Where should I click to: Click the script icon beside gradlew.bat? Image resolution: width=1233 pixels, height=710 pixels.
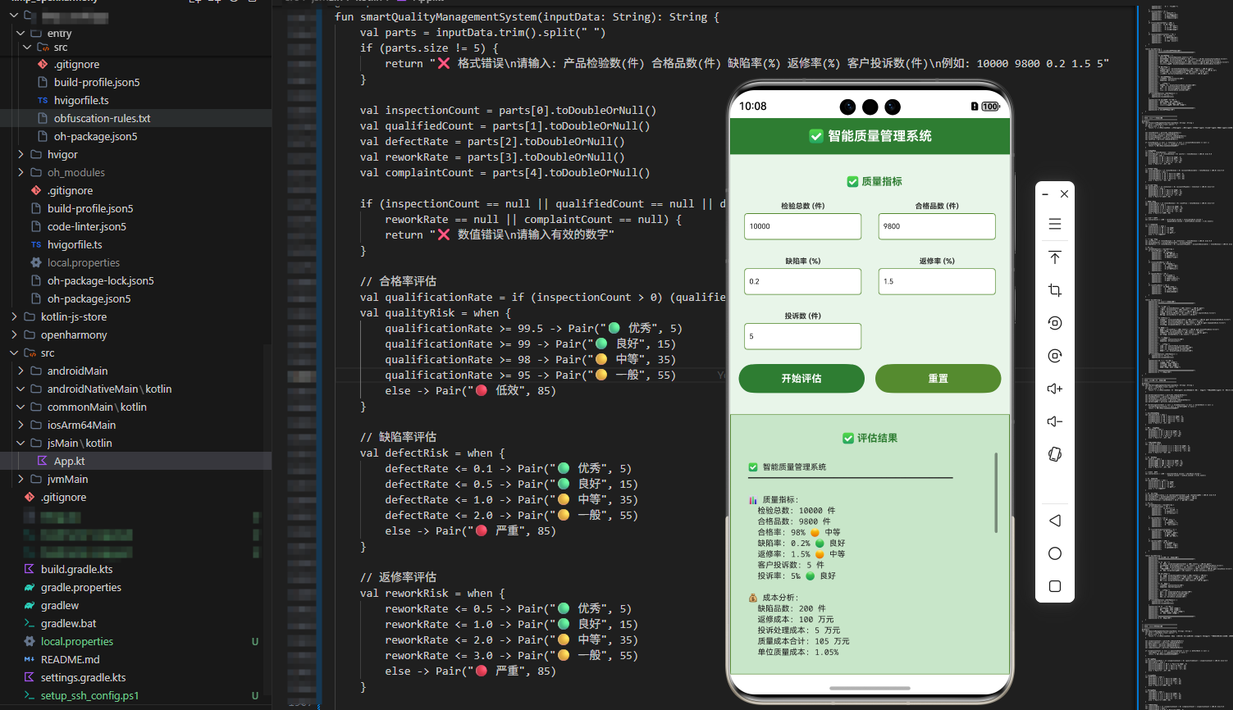[30, 623]
